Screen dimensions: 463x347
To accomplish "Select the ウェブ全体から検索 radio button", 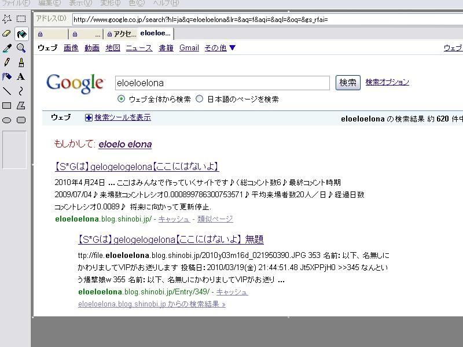I will click(121, 99).
